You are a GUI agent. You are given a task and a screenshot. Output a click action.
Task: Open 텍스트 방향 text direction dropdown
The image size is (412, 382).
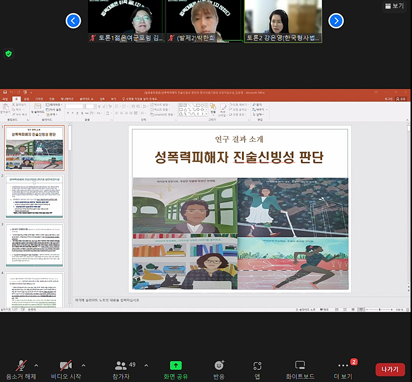click(x=160, y=105)
